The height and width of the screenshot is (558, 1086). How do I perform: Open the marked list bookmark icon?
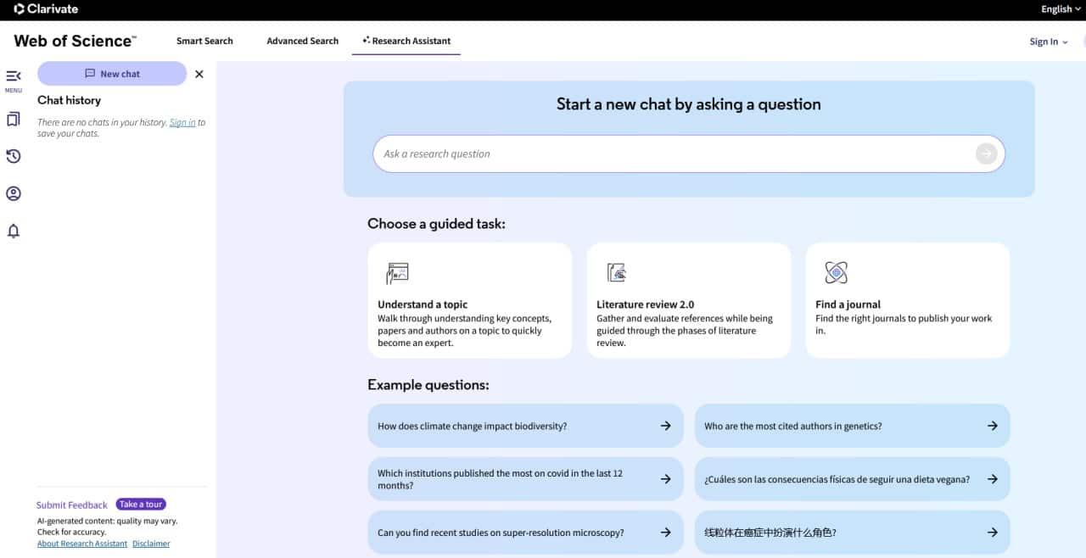tap(13, 120)
